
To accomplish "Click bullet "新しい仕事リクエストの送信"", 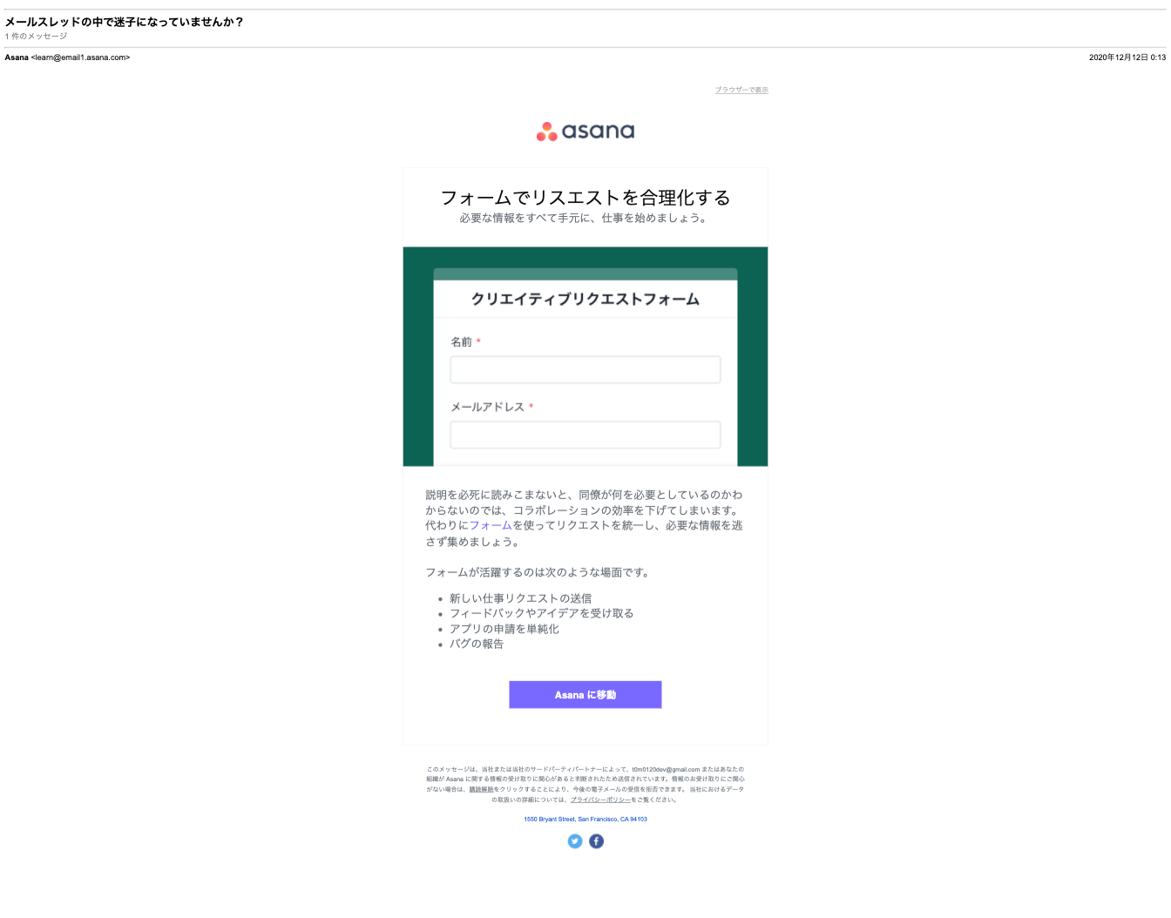I will (520, 598).
